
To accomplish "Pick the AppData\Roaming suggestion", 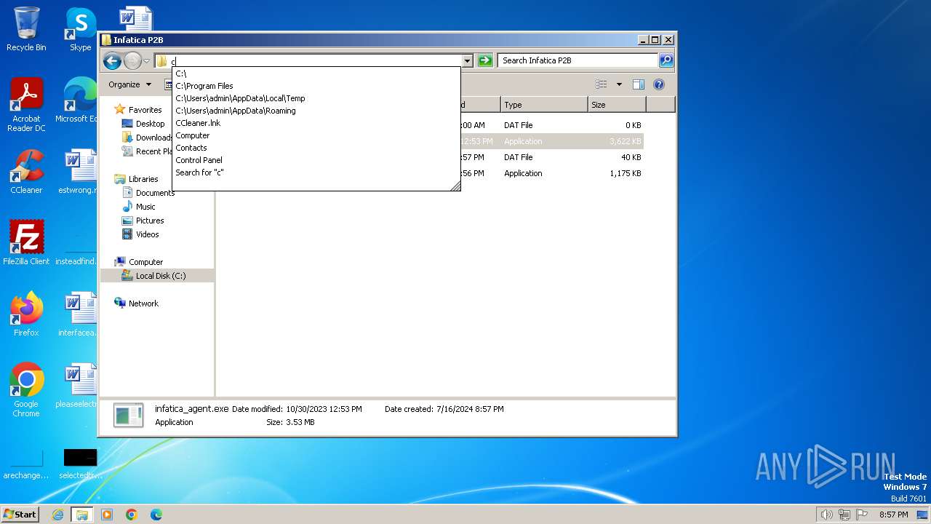I will (316, 111).
